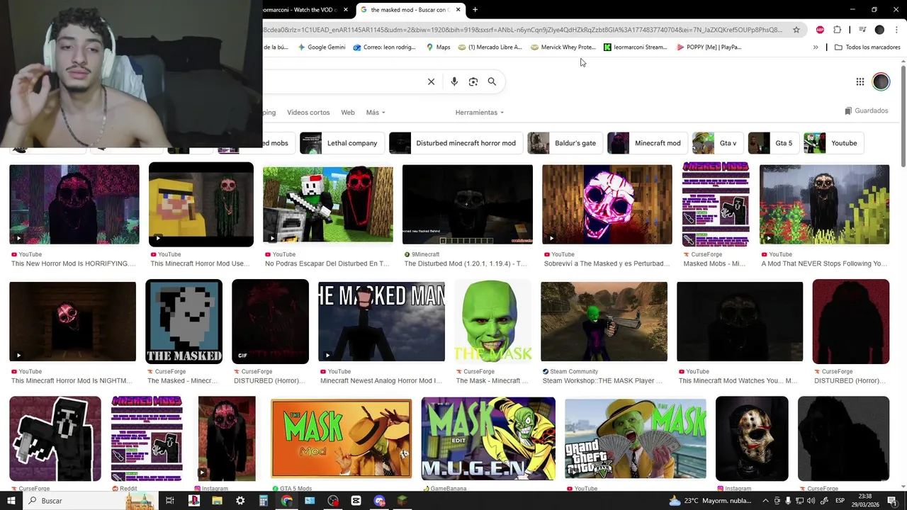Screen dimensions: 907x510
Task: Clear the search box with the X icon
Action: coord(431,81)
